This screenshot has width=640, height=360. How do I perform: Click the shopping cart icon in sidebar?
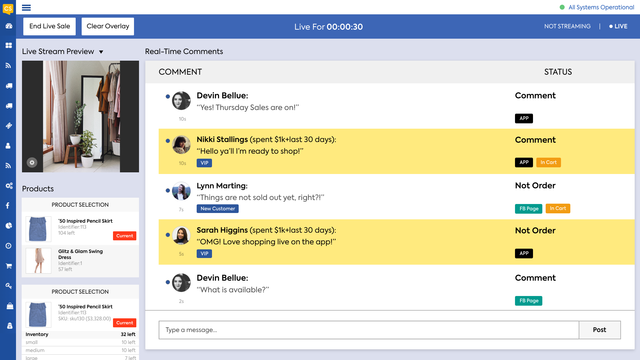coord(8,266)
